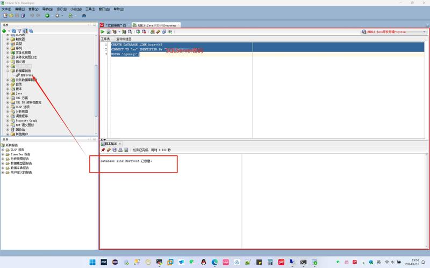Click the save floppy icon in Script Output
The image size is (430, 268).
coord(114,150)
